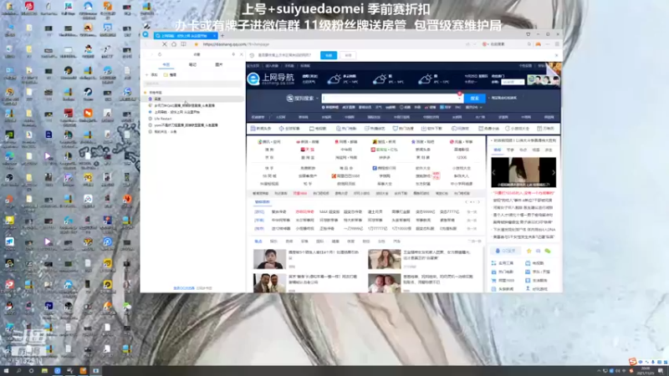Click the yellow star in right widget
This screenshot has width=669, height=376.
(x=529, y=252)
